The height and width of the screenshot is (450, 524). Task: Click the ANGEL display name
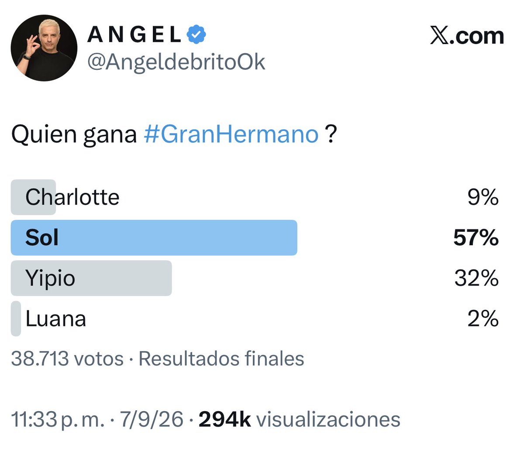point(134,35)
